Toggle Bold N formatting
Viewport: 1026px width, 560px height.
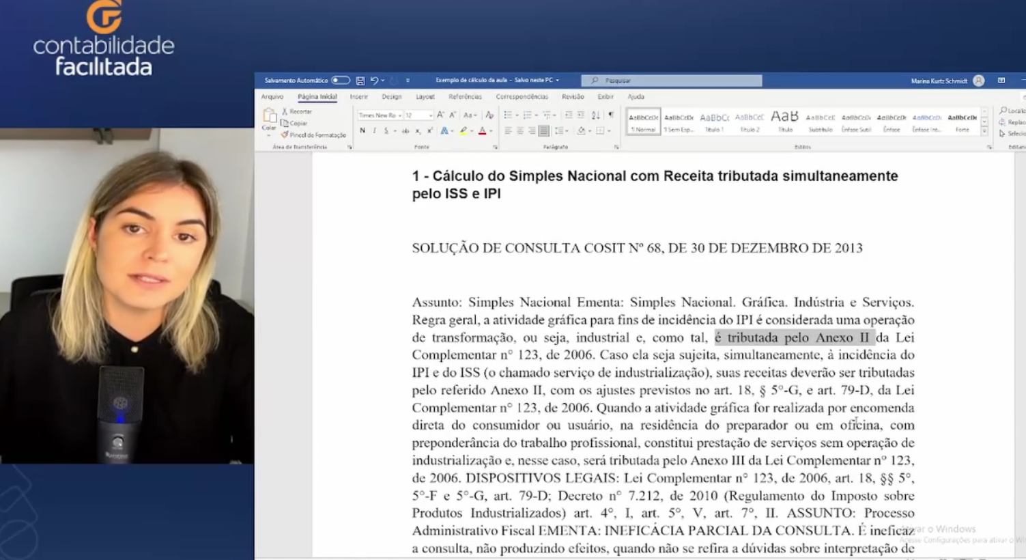362,130
